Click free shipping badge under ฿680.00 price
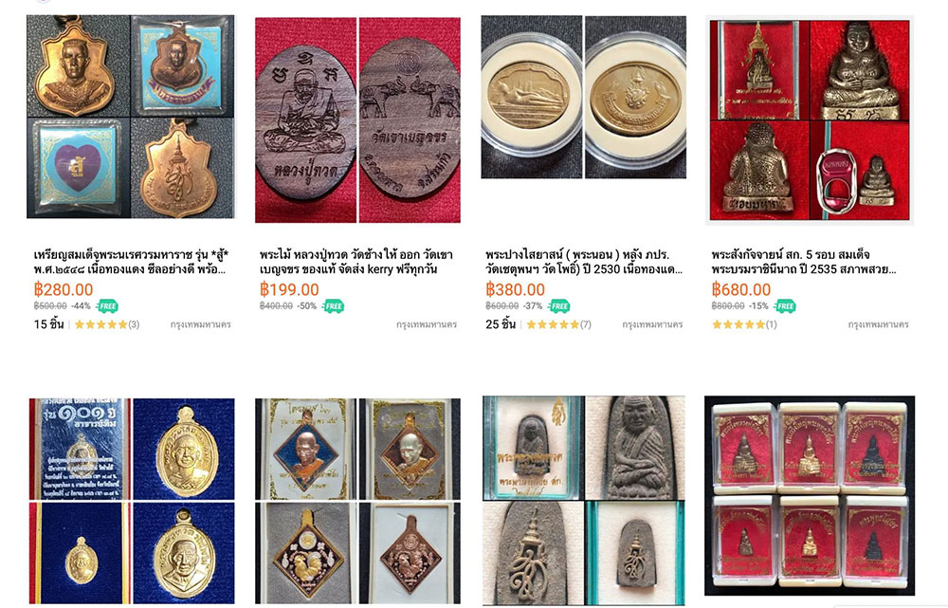This screenshot has width=948, height=608. point(785,306)
